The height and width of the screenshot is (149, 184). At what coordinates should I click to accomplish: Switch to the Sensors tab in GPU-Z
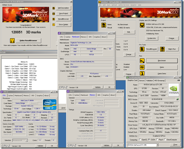click(x=142, y=80)
